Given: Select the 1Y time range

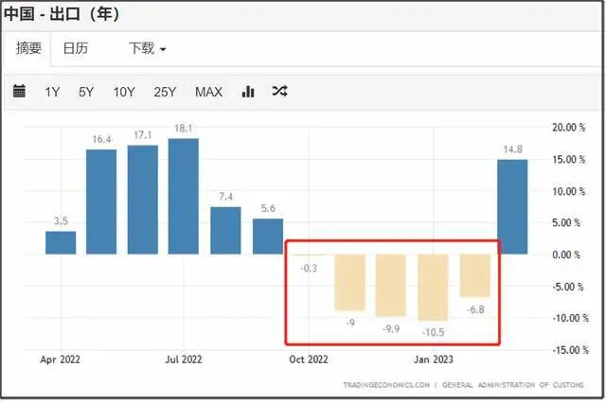Looking at the screenshot, I should pos(53,92).
